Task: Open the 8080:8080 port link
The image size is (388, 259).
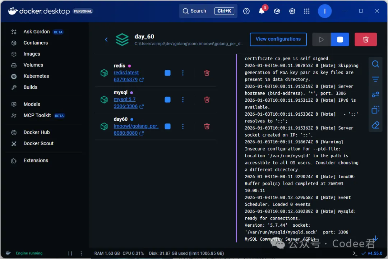Action: click(x=126, y=133)
